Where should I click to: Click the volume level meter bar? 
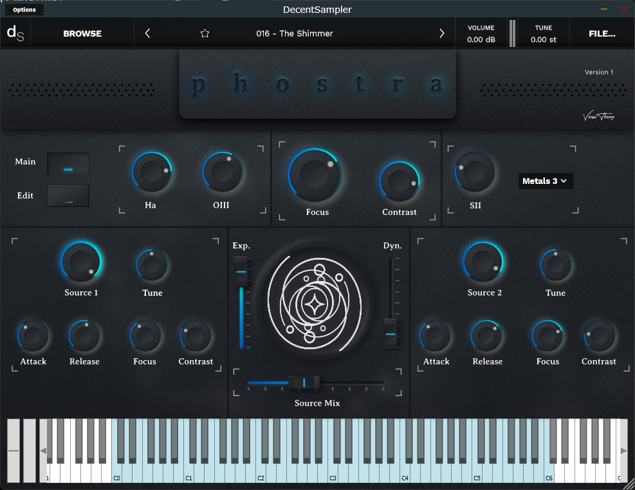point(512,33)
